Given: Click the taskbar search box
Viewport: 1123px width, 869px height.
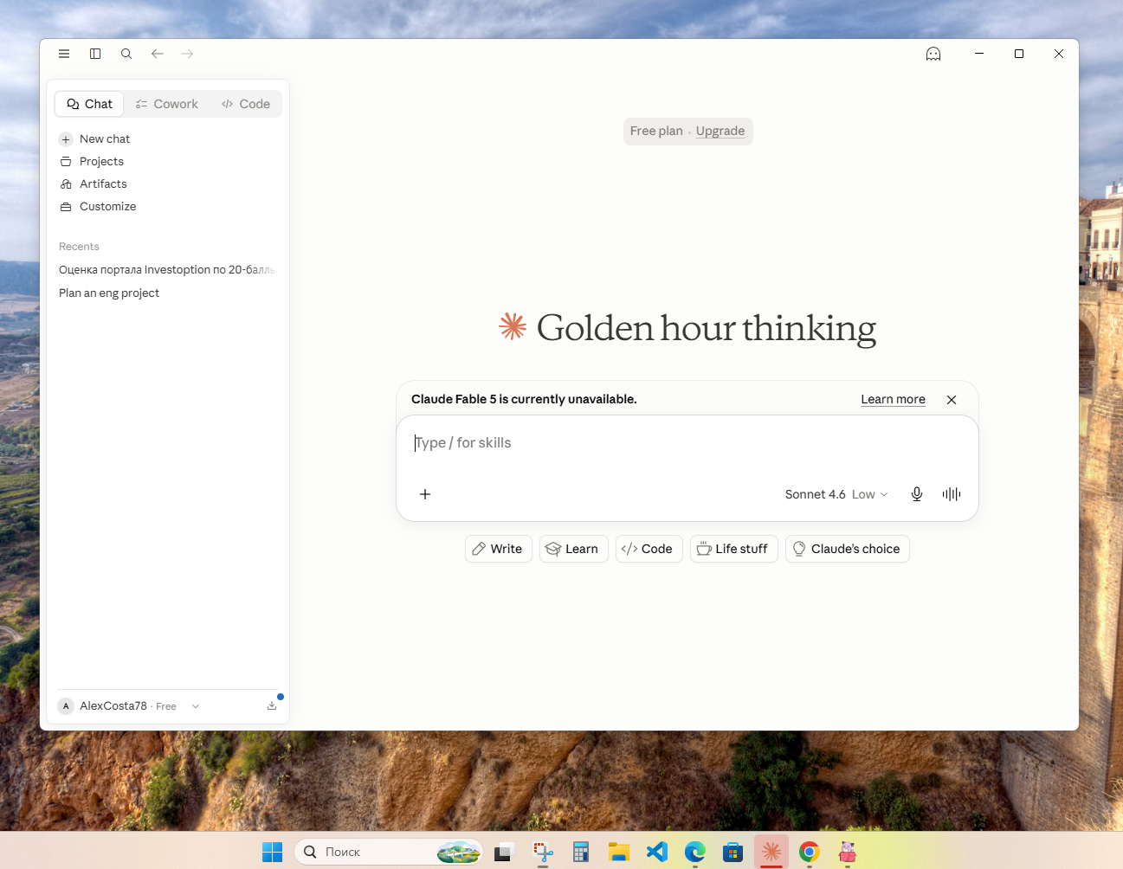Looking at the screenshot, I should [x=389, y=852].
